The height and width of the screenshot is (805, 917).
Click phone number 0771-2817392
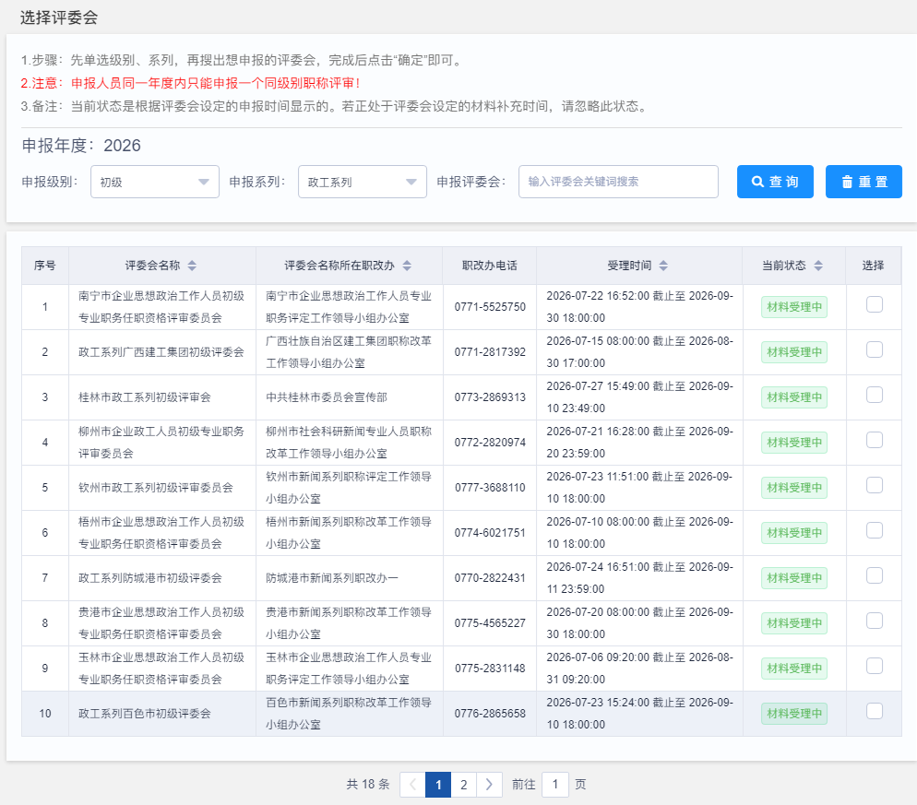tap(490, 352)
